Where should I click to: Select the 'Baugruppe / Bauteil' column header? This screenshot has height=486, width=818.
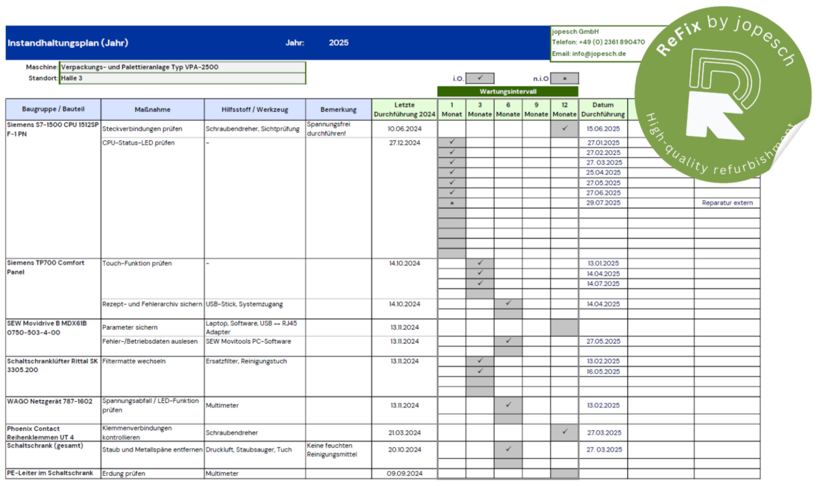click(53, 109)
